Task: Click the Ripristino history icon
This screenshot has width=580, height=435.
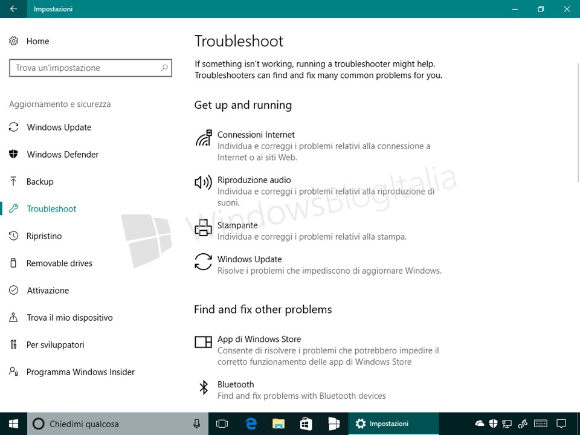Action: point(14,236)
